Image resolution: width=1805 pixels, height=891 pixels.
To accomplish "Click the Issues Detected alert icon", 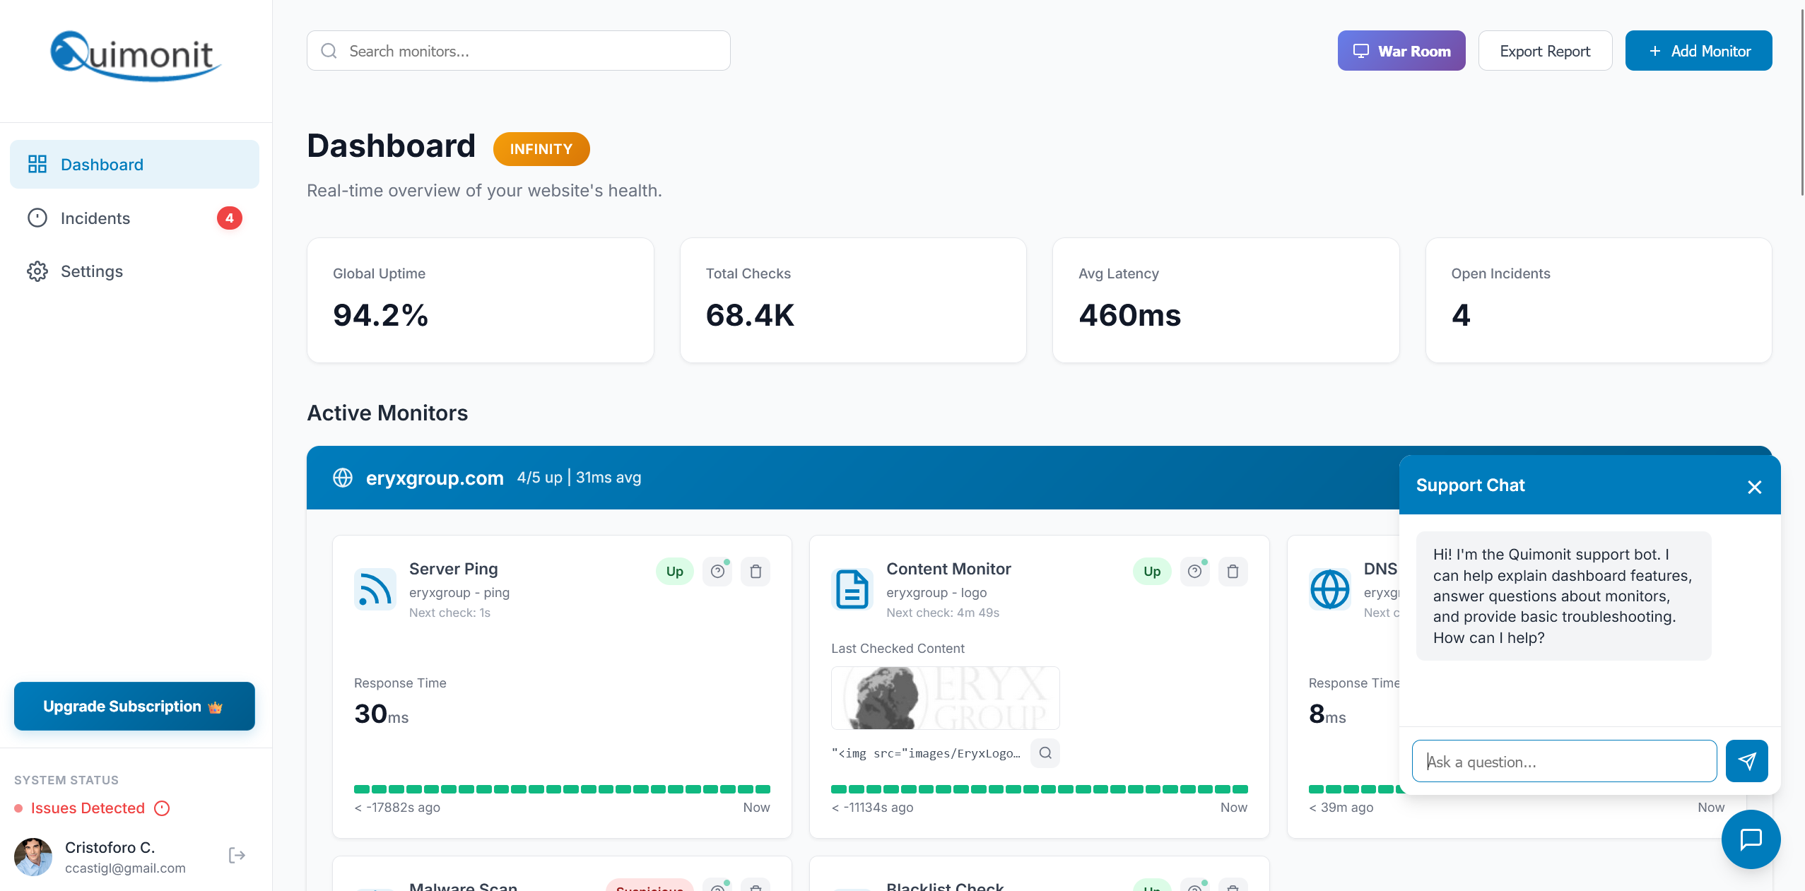I will tap(162, 808).
